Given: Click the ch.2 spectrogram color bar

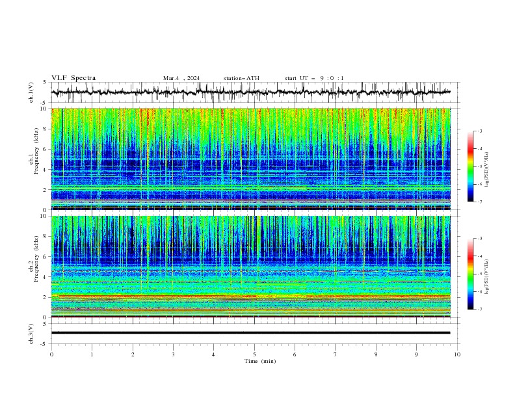Looking at the screenshot, I should [470, 274].
